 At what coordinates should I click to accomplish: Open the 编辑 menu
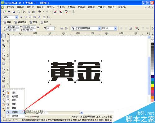[20, 7]
